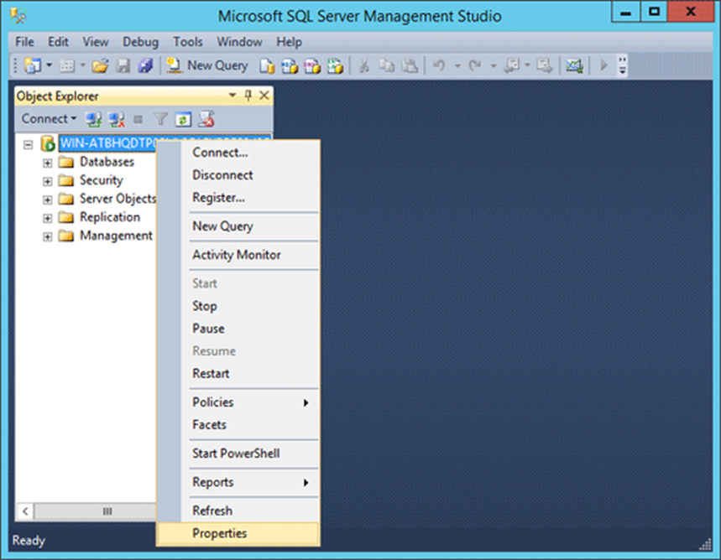Open Activity Monitor from the toolbar icon
The height and width of the screenshot is (560, 721).
click(574, 65)
